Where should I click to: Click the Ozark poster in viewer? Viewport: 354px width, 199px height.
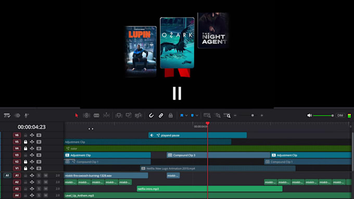coord(177,43)
